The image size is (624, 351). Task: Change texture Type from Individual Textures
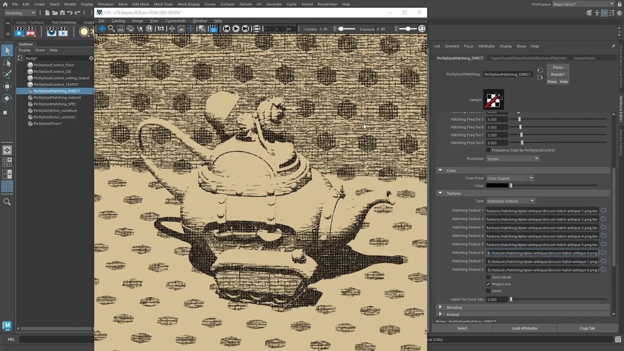510,201
